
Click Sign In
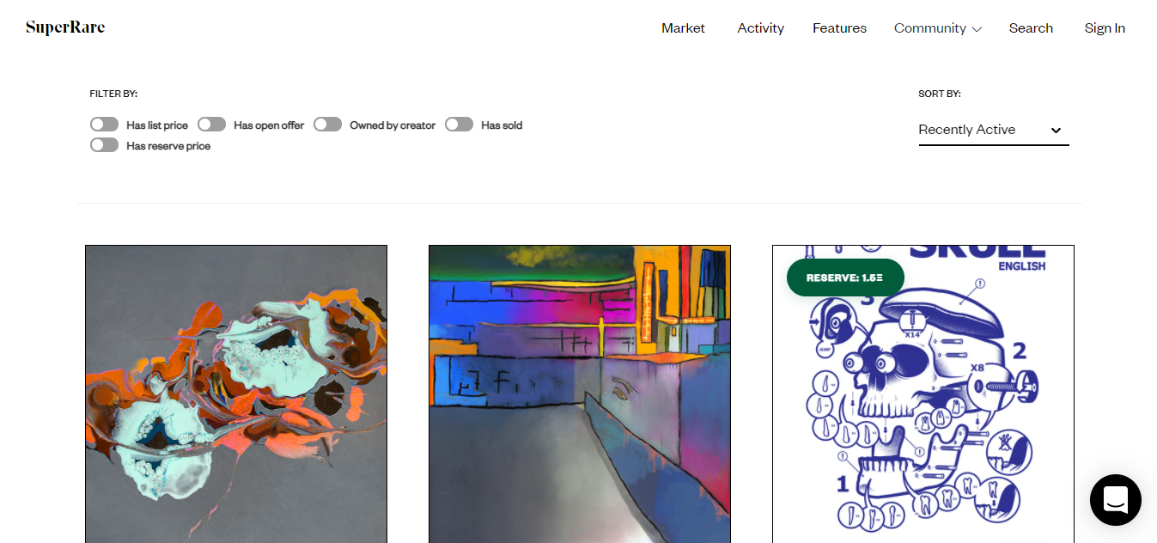point(1105,28)
